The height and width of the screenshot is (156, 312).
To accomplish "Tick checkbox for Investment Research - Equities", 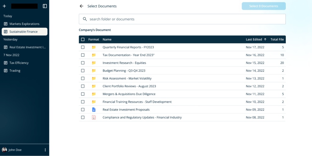I will click(83, 63).
